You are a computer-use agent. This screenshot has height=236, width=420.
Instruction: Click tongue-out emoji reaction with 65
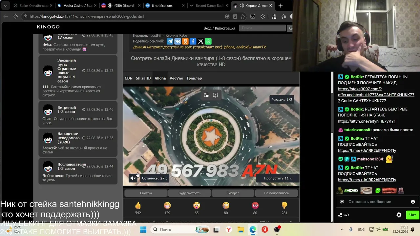tap(197, 206)
